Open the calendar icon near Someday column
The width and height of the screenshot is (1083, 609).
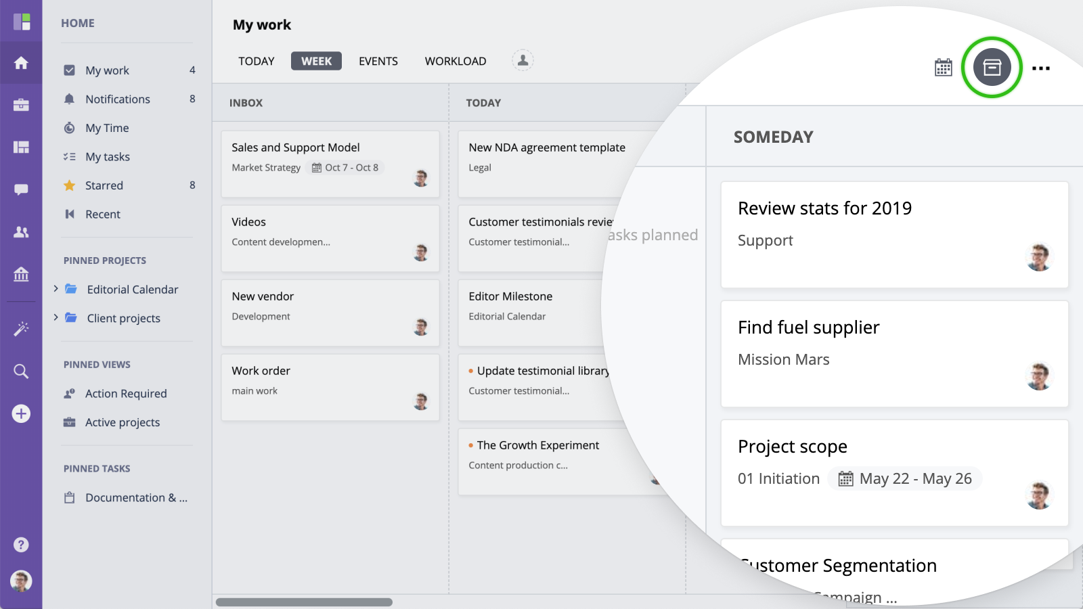click(943, 68)
